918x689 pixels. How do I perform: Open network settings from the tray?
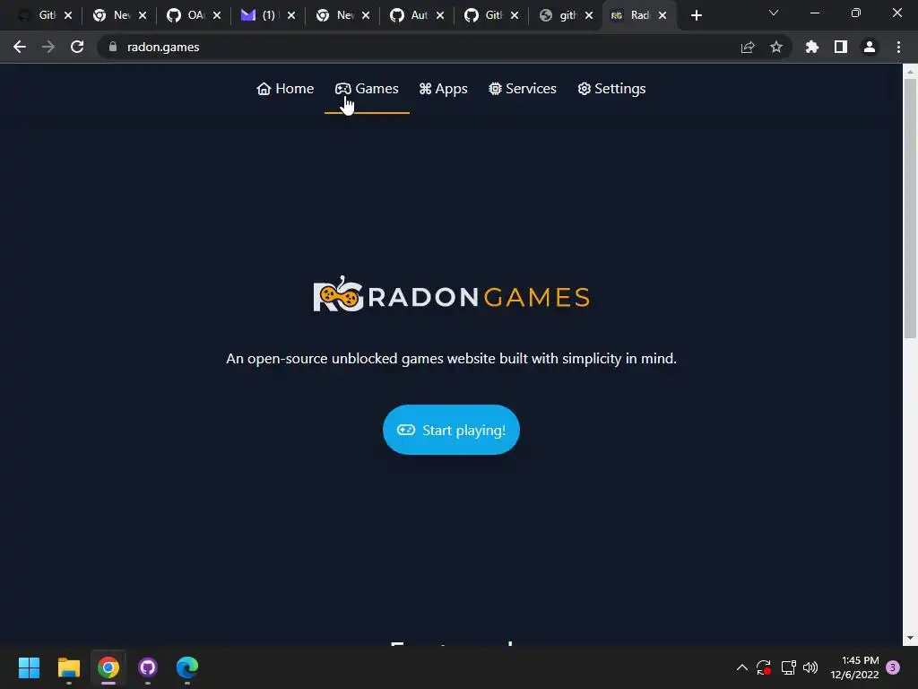tap(788, 667)
